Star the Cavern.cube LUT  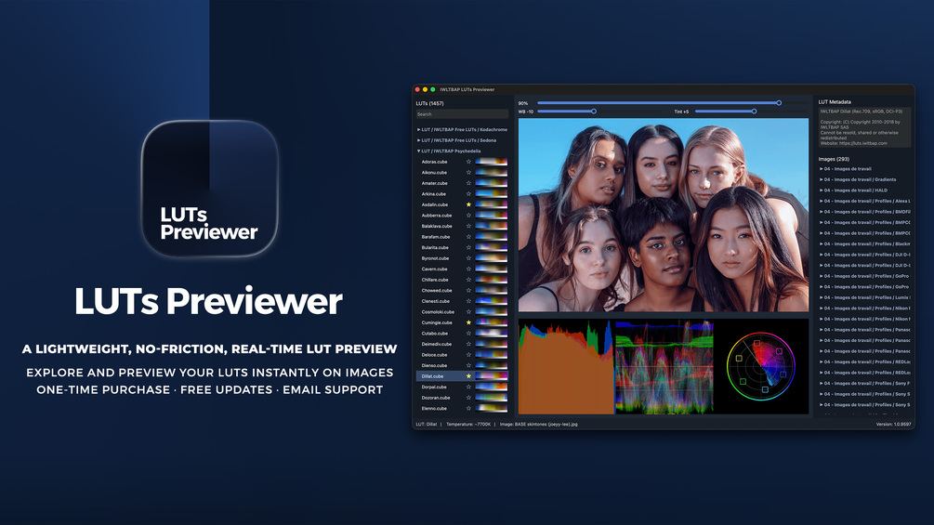click(468, 269)
